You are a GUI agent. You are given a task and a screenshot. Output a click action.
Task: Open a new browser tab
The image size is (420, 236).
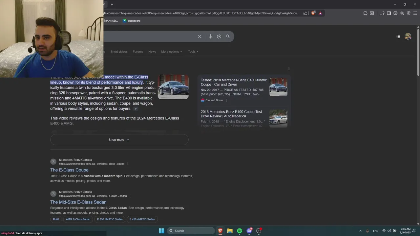point(112,4)
